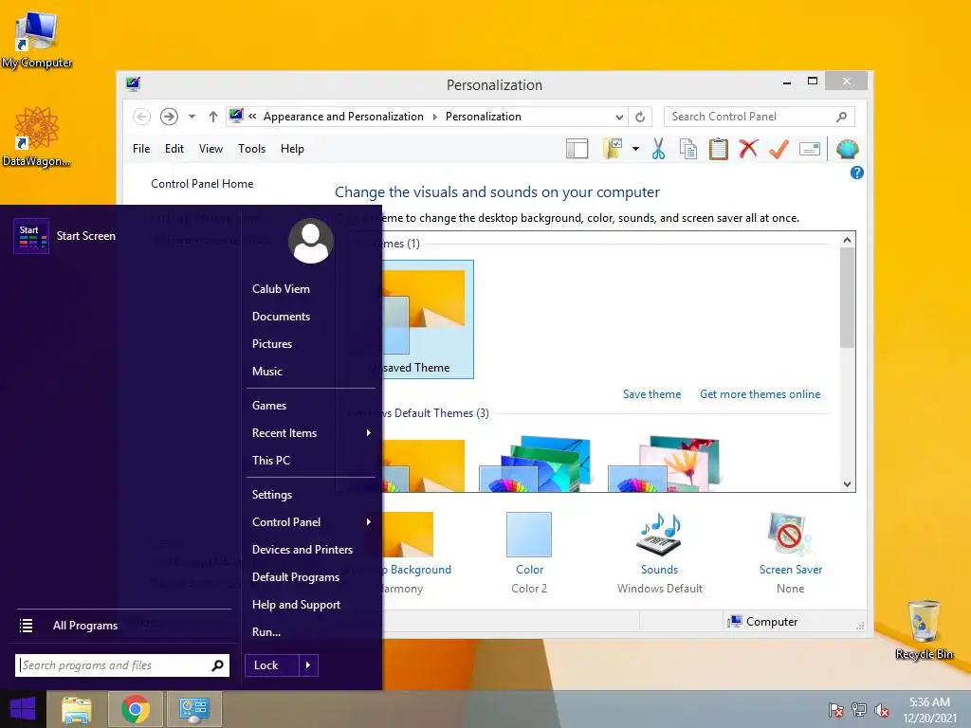Click the folder options toolbar icon
Screen dimensions: 971x728
point(613,149)
